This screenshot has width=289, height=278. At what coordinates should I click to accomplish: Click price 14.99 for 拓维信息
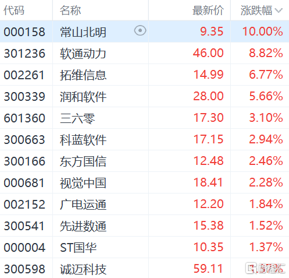pos(209,75)
